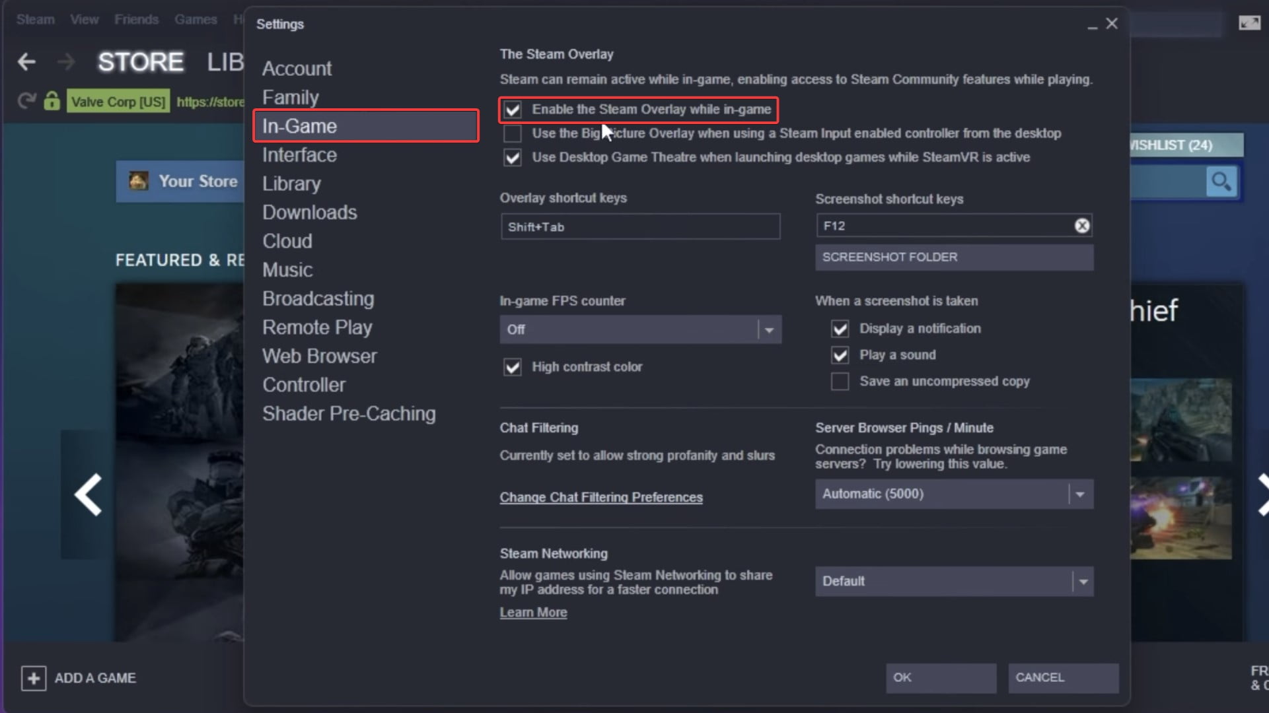Open Shader Pre-Caching settings category
This screenshot has height=713, width=1269.
click(x=349, y=414)
